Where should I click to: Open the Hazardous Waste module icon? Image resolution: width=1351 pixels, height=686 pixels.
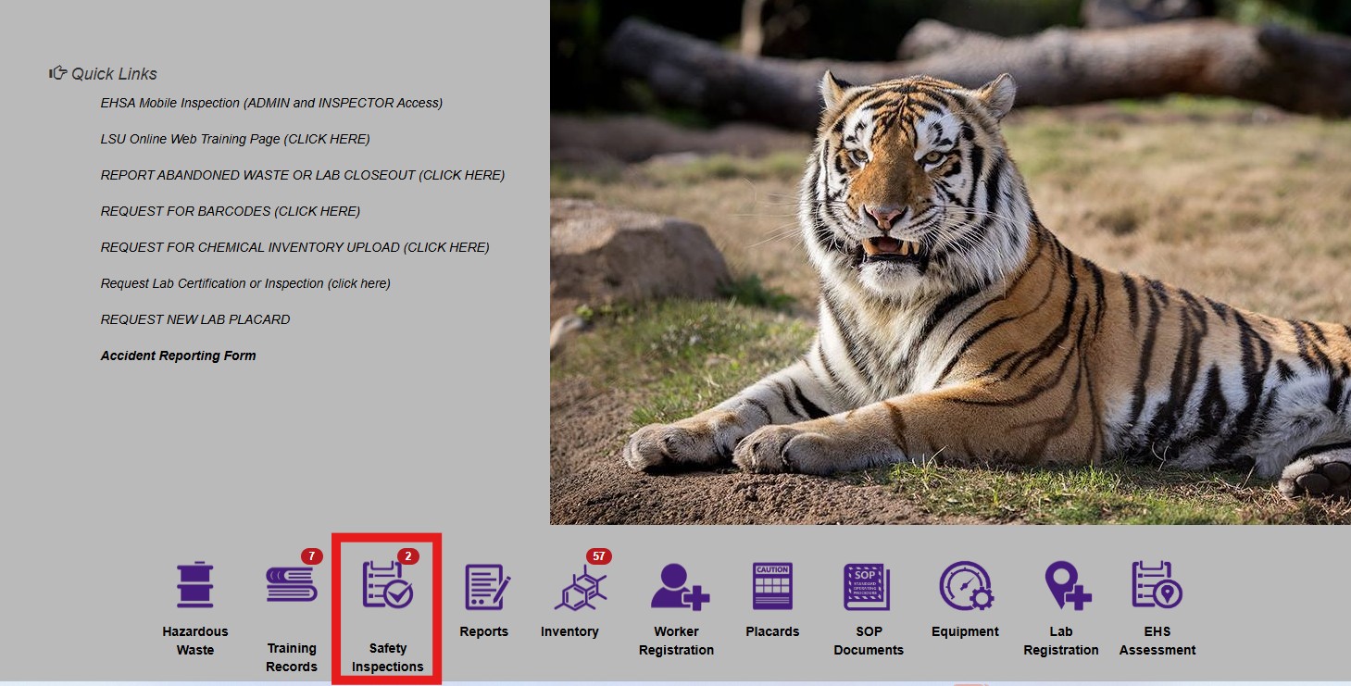194,585
